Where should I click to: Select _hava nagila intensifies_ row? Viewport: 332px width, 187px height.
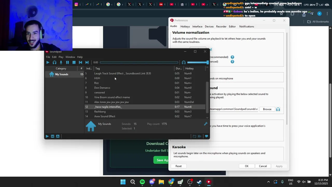(x=145, y=107)
